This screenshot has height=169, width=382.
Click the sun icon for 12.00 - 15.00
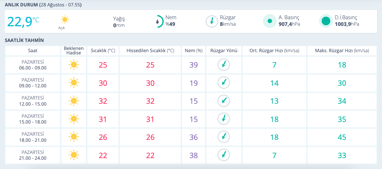tap(74, 101)
